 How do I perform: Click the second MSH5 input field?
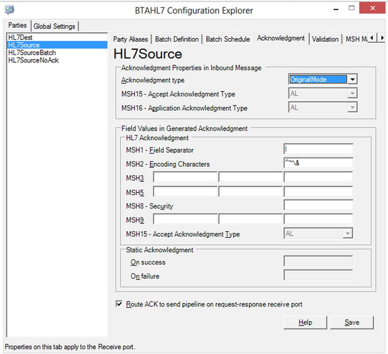250,192
